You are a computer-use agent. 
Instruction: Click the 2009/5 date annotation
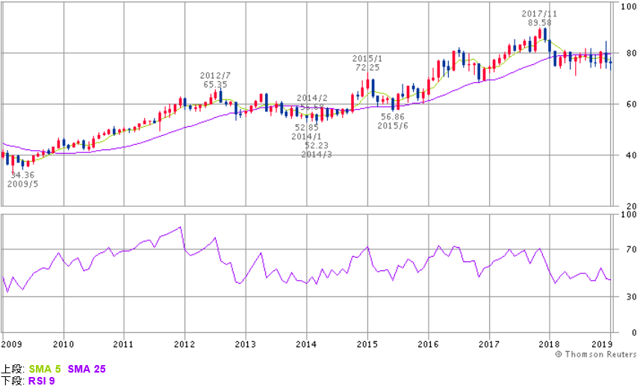click(22, 184)
